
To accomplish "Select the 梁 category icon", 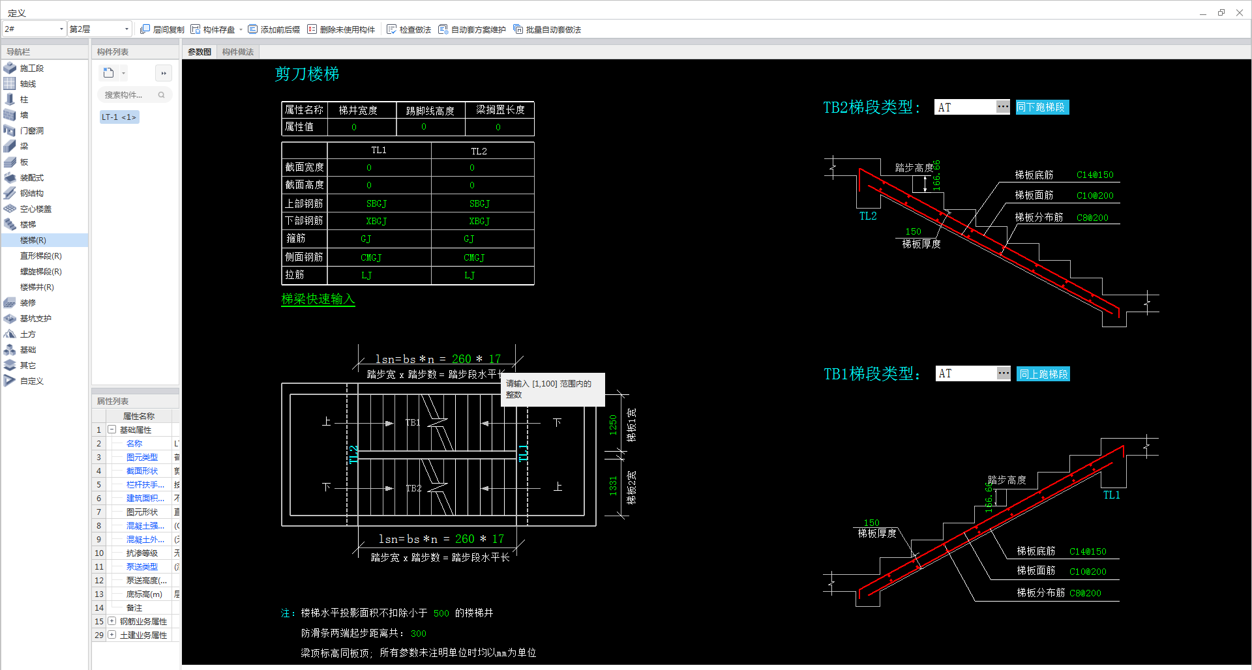I will (x=10, y=146).
